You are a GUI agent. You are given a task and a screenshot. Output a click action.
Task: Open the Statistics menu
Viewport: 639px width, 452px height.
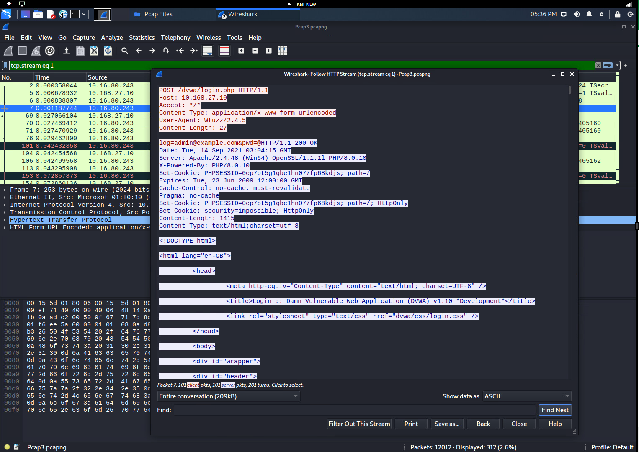(x=142, y=38)
